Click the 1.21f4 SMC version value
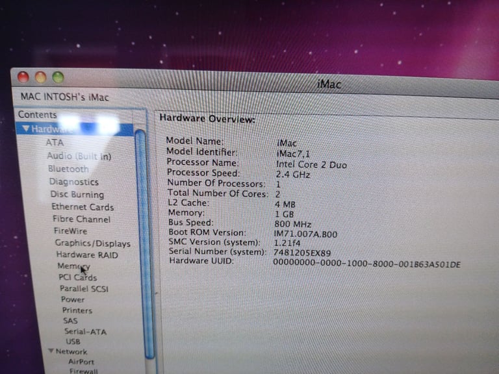 pos(287,243)
